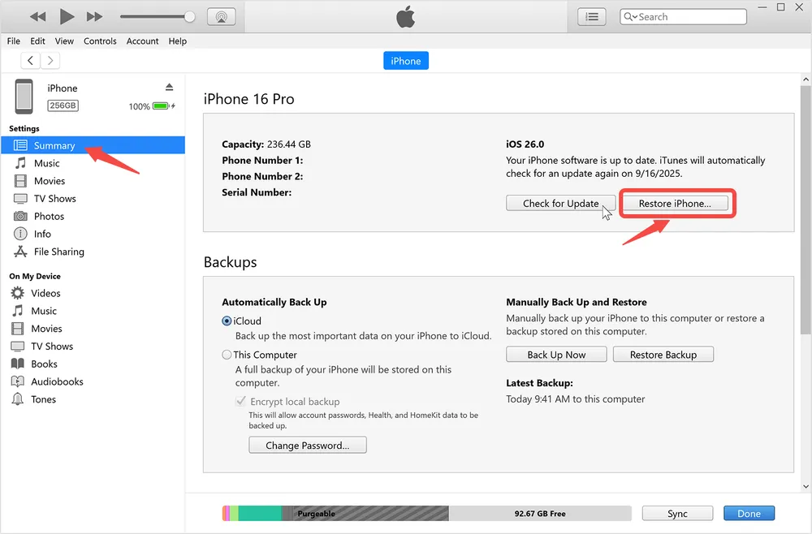Open the View menu

(64, 41)
